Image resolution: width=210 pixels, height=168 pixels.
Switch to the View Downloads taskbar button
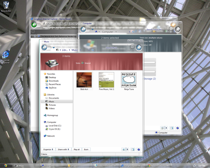106,165
